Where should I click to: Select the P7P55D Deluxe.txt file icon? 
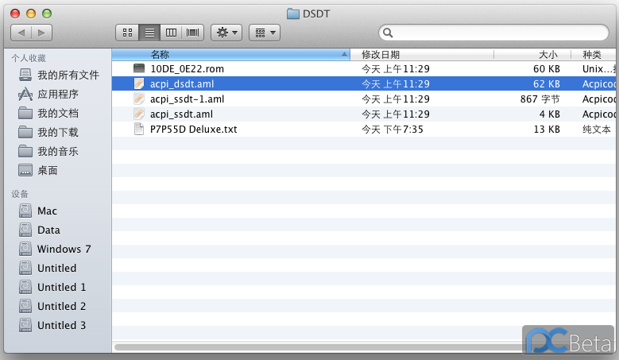tap(139, 130)
